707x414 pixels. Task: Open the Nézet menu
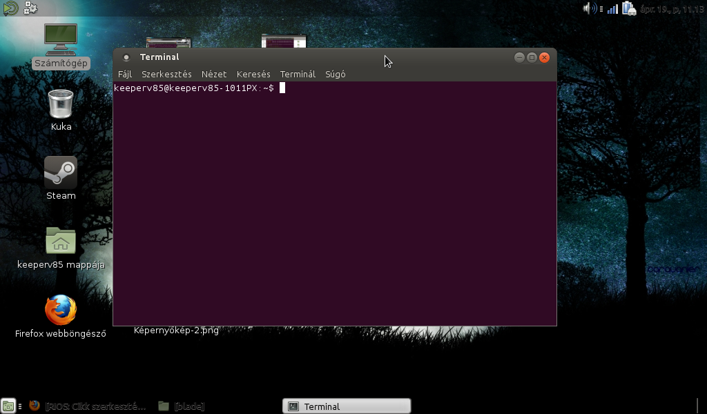(x=214, y=75)
